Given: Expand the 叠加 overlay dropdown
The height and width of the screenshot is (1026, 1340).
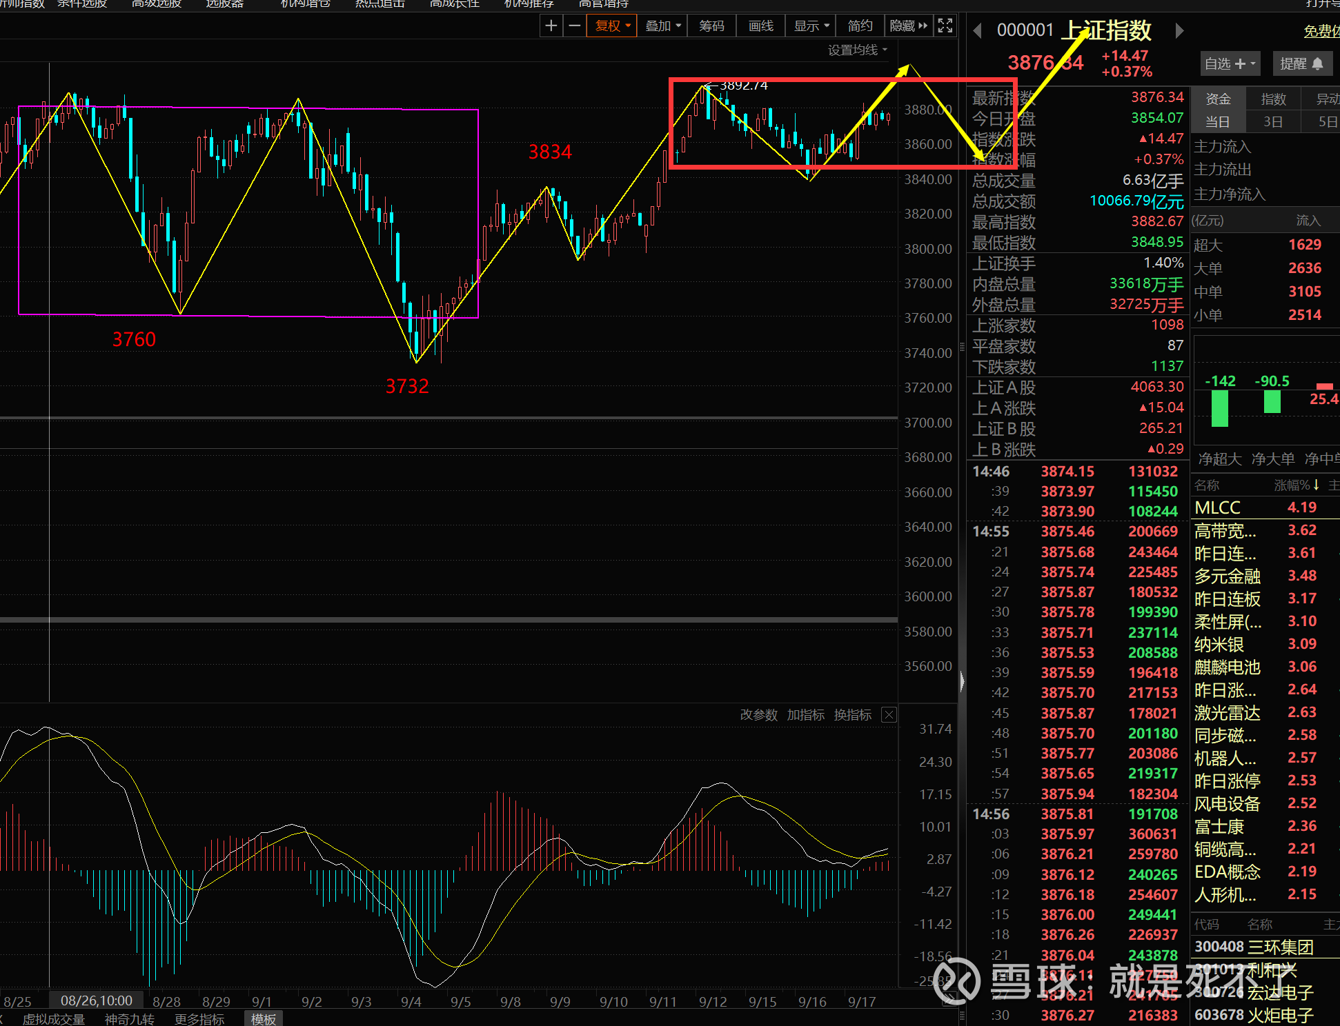Looking at the screenshot, I should pos(662,26).
